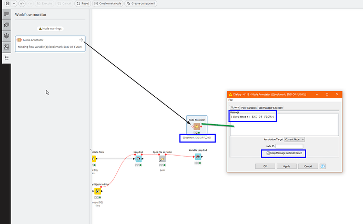The height and width of the screenshot is (224, 363).
Task: Open help with the question mark icon
Action: point(322,166)
